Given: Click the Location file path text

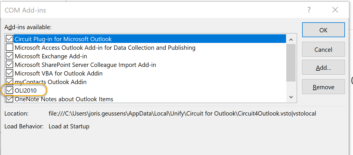Looking at the screenshot, I should [182, 114].
